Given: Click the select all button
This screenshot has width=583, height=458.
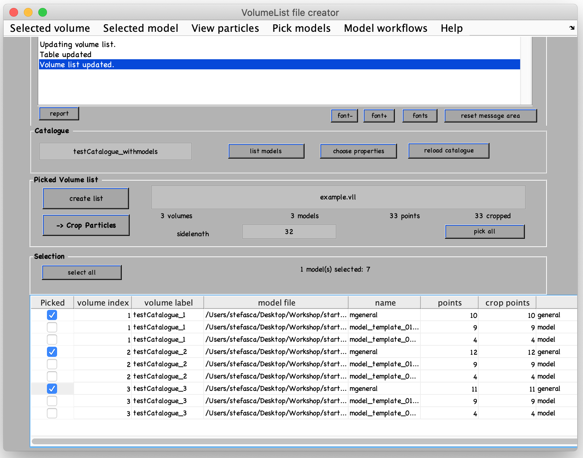Looking at the screenshot, I should click(82, 272).
